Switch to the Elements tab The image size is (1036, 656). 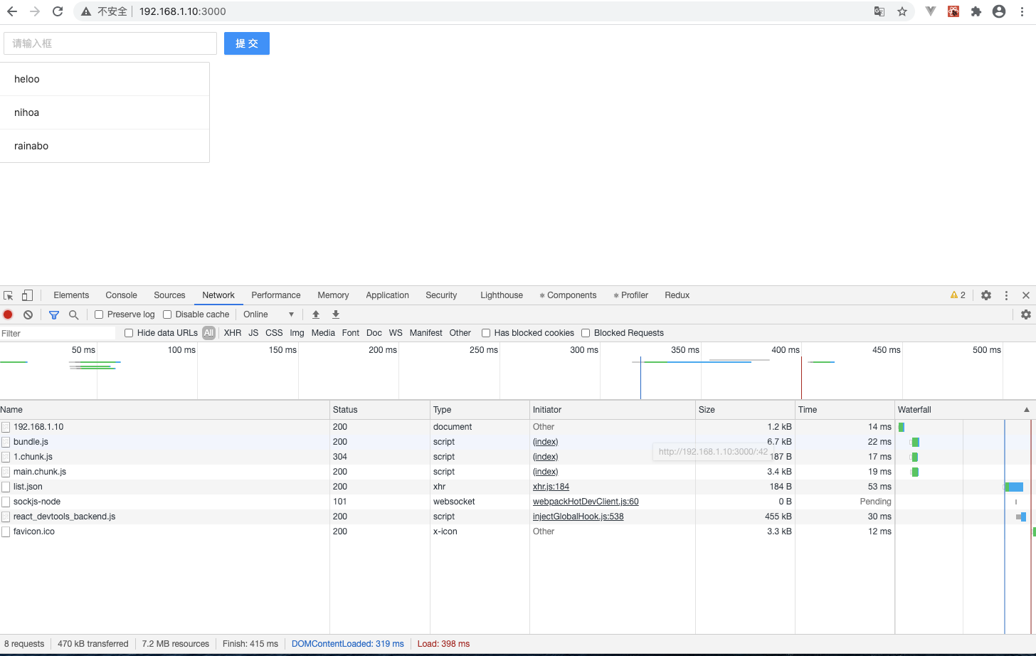click(x=71, y=295)
